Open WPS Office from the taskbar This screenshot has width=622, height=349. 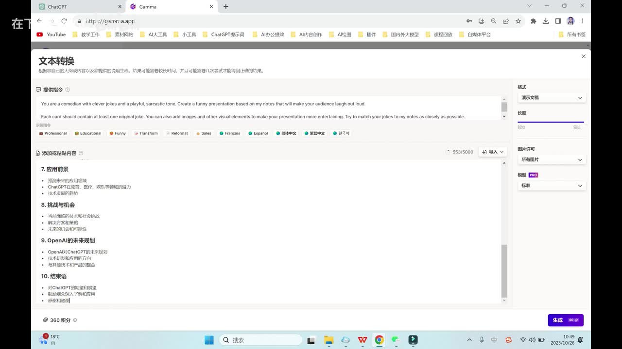[x=362, y=340]
